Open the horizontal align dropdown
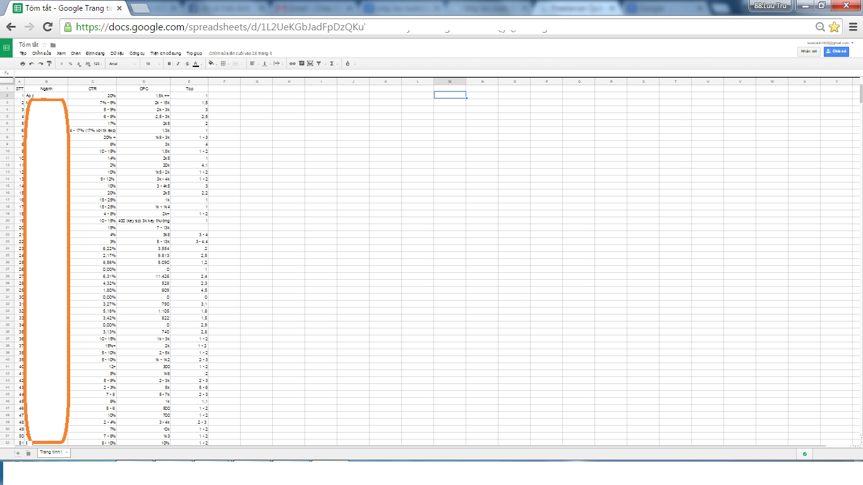Screen dimensions: 863x485 tap(253, 64)
